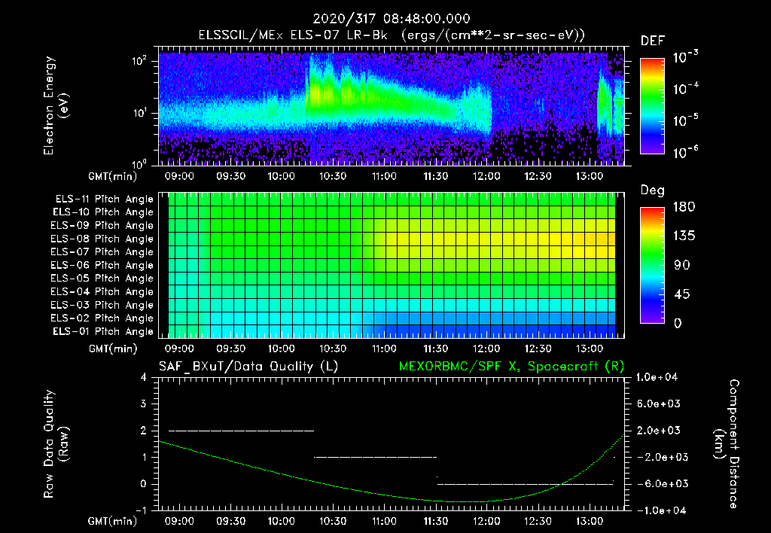771x533 pixels.
Task: Click the 10:00 time label under the bottom plot
Action: coord(282,521)
